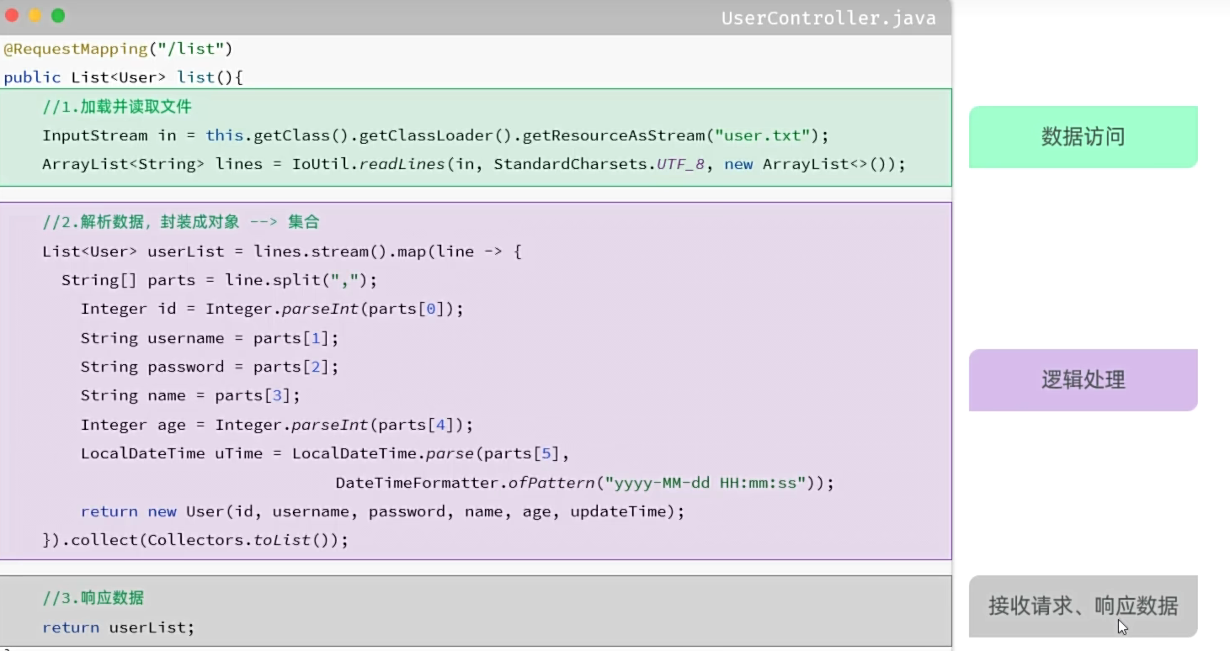1230x651 pixels.
Task: Click the red close window dot
Action: 12,15
